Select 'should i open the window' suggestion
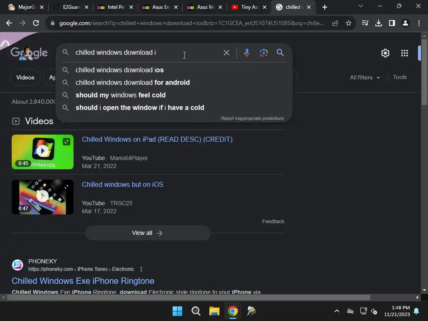 (174, 107)
